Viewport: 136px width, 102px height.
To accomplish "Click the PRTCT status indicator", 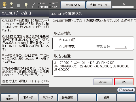I will point(54,3).
